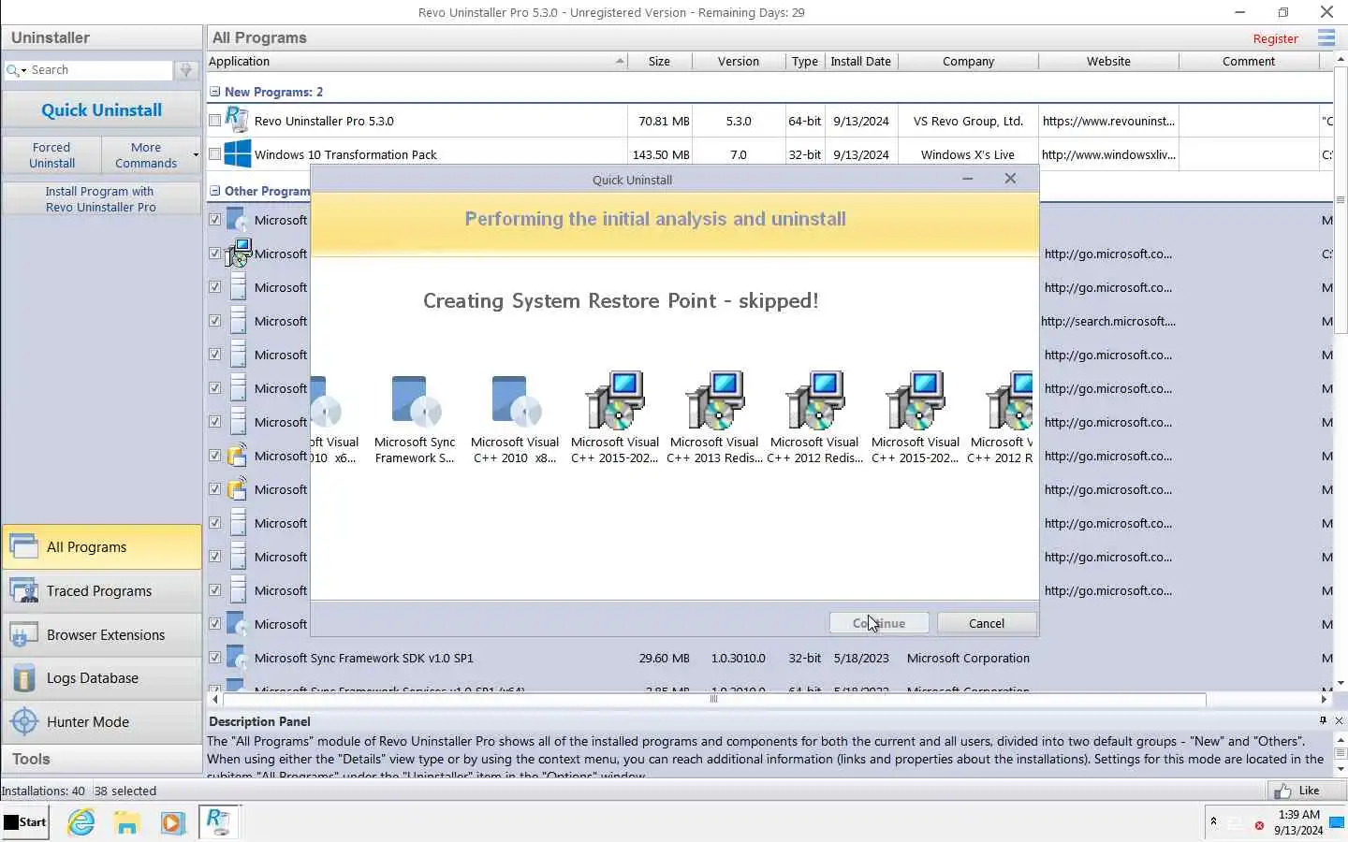
Task: Click Install Program with Revo Uninstaller Pro
Action: (x=101, y=199)
